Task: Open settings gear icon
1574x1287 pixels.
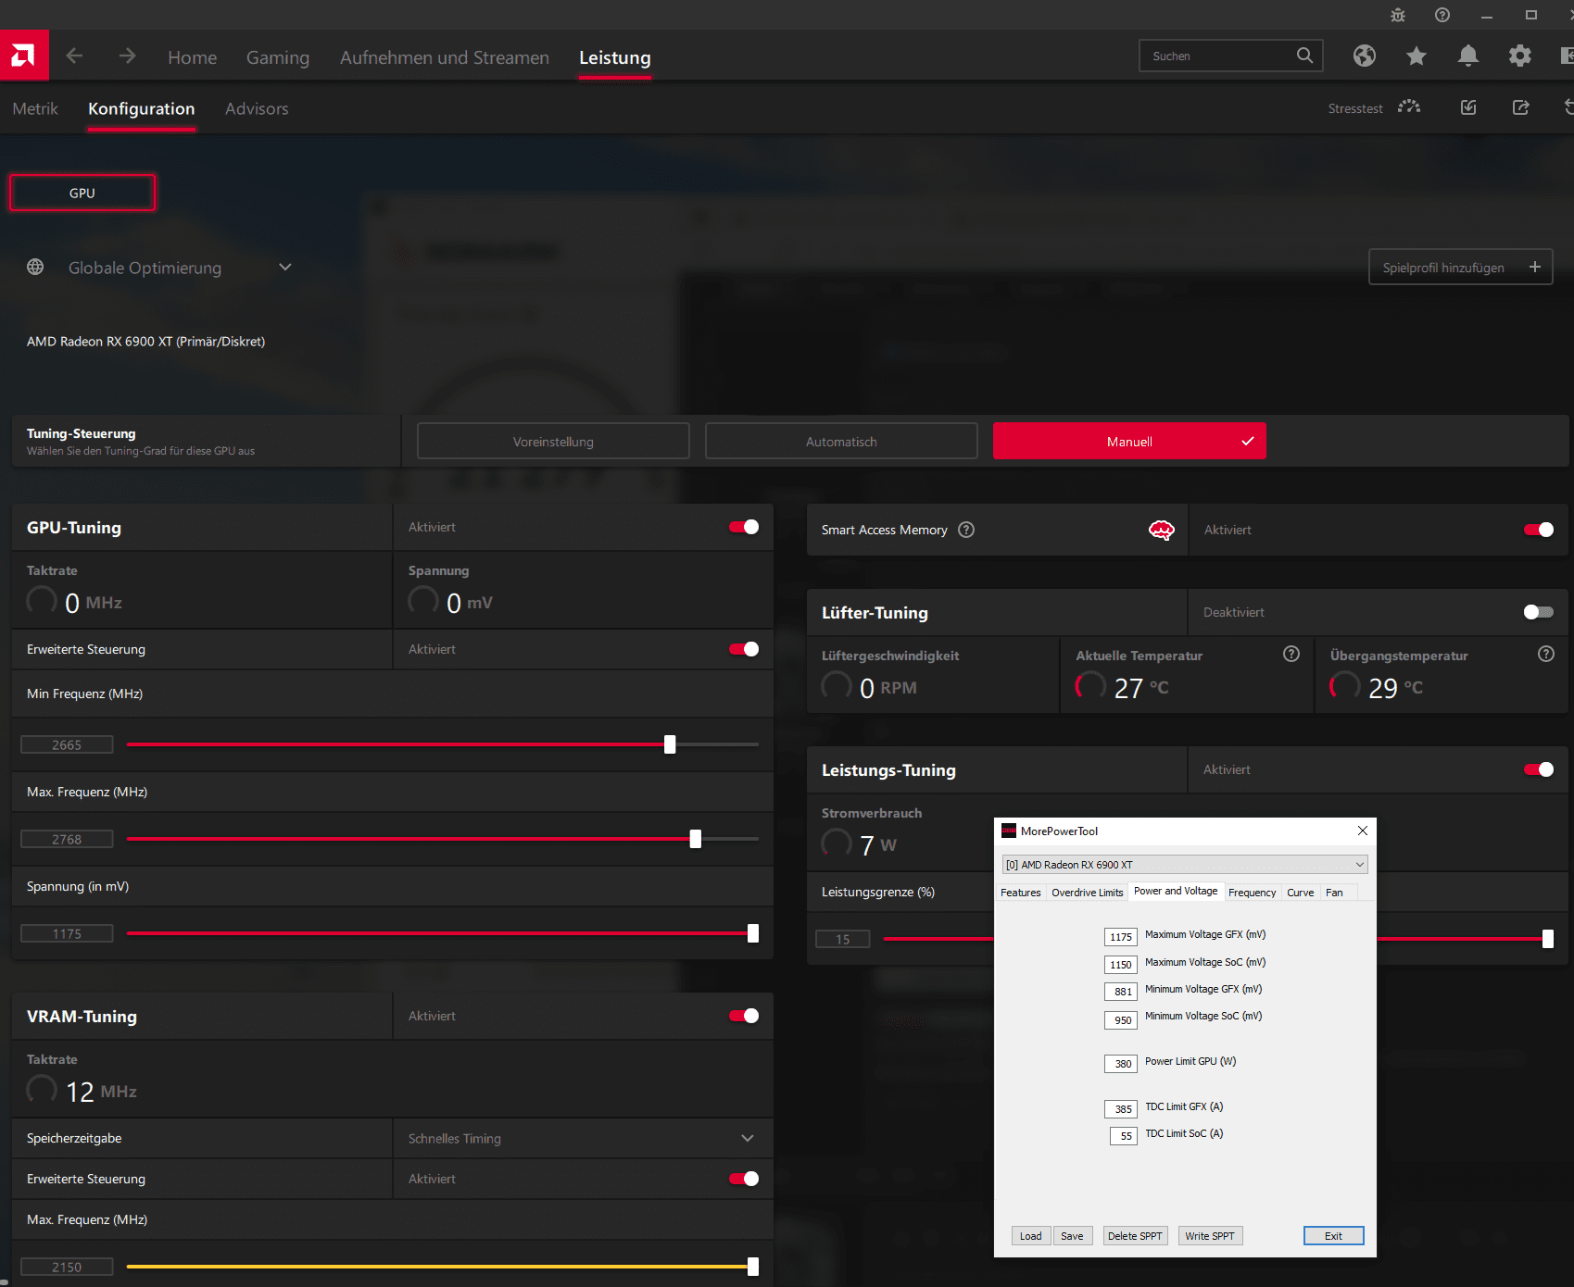Action: [x=1519, y=56]
